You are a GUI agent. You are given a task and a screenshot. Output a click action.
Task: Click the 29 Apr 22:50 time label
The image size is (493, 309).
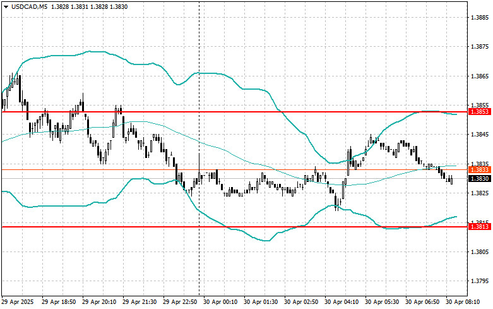pyautogui.click(x=180, y=302)
